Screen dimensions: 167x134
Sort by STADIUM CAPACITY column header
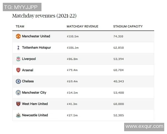pos(128,27)
